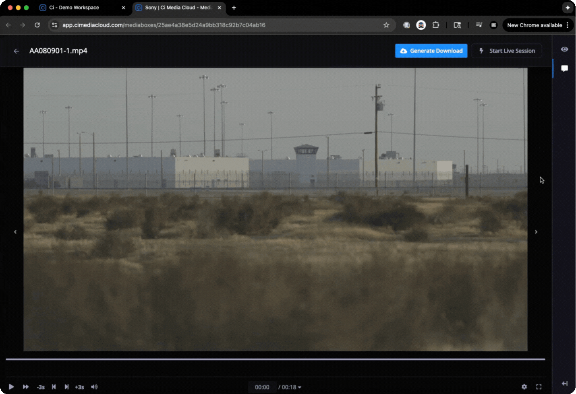Reload the current page
Screen dimensions: 576x394
37,25
